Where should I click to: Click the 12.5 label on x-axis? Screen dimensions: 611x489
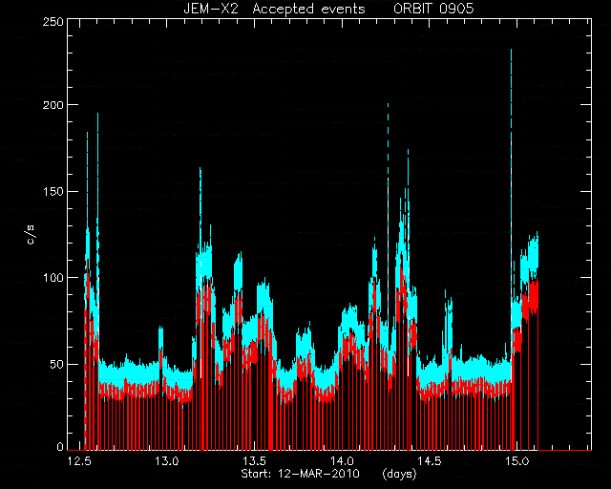(79, 461)
